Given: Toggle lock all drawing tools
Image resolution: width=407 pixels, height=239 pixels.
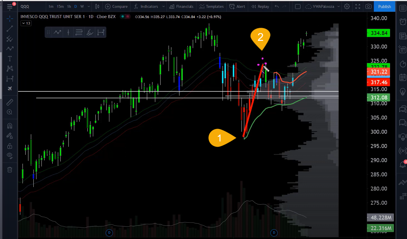Looking at the screenshot, I should pyautogui.click(x=10, y=146).
